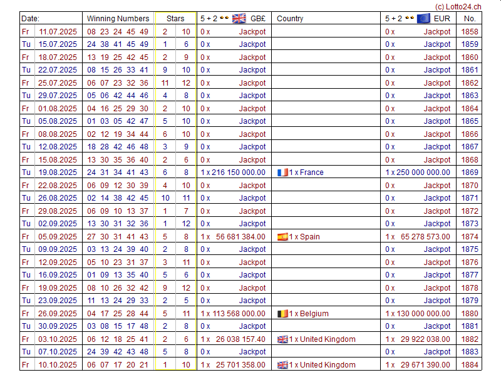Click UK flag in 10.10.2025 row
Screen dimensions: 501x375
282,365
